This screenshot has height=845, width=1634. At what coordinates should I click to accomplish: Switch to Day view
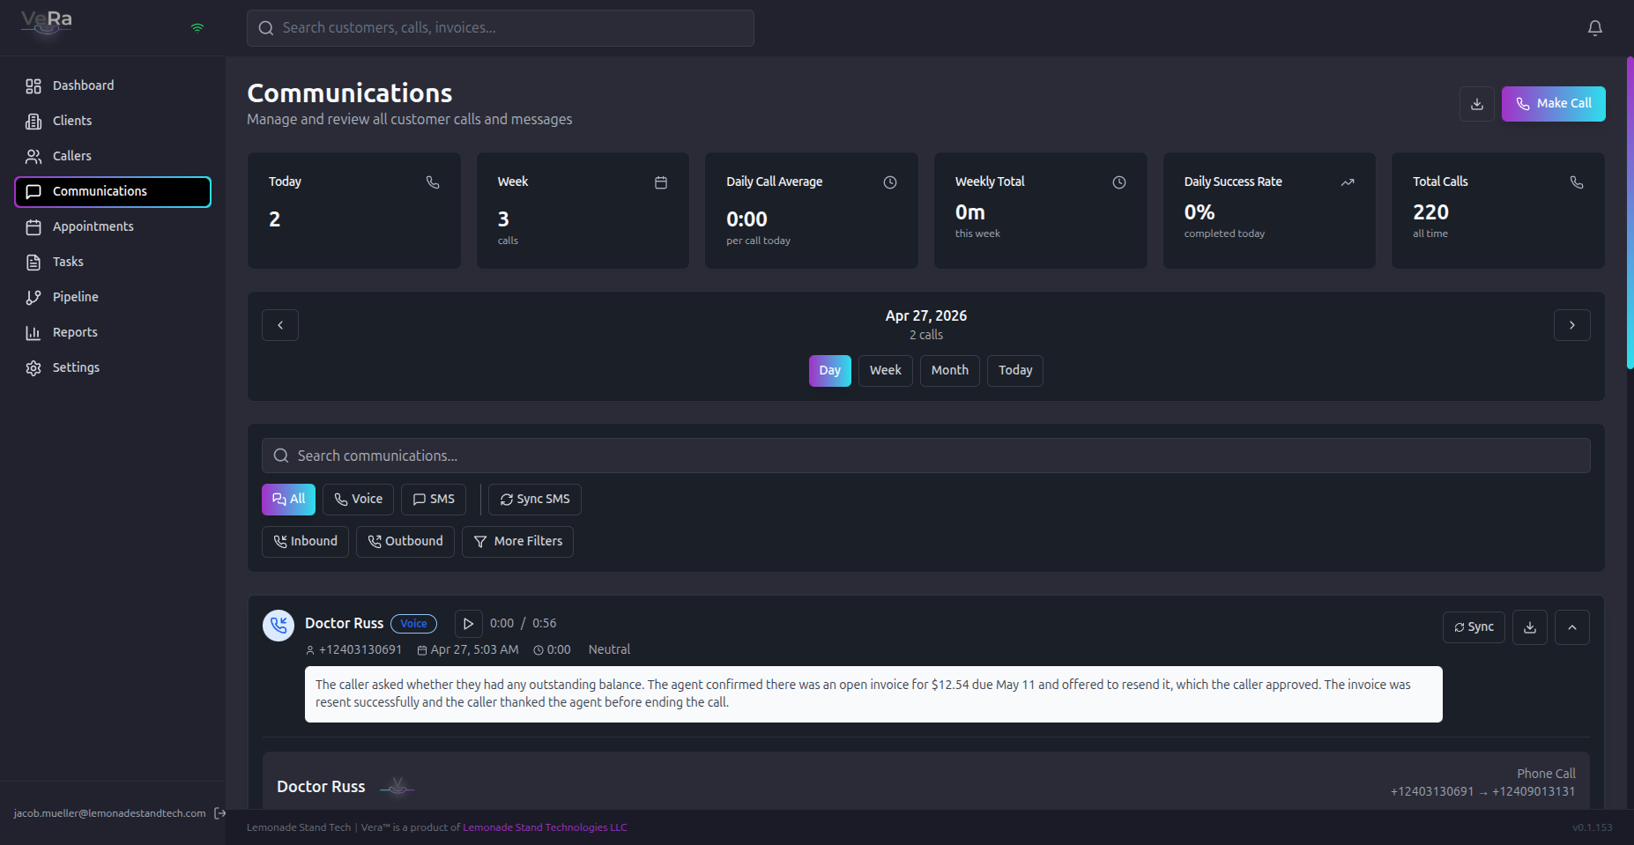point(830,371)
